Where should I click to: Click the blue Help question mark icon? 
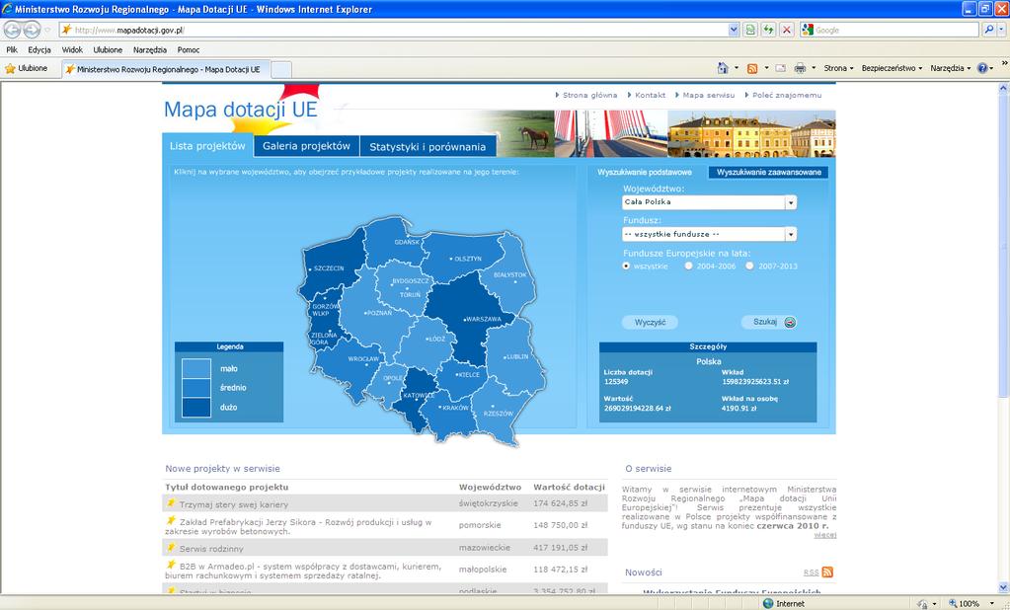(x=981, y=68)
